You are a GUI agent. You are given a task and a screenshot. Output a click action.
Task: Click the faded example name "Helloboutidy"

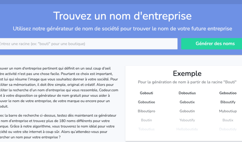tap(187, 129)
